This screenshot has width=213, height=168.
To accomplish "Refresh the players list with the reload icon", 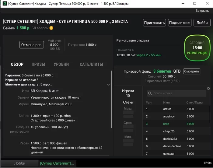I will click(x=208, y=89).
